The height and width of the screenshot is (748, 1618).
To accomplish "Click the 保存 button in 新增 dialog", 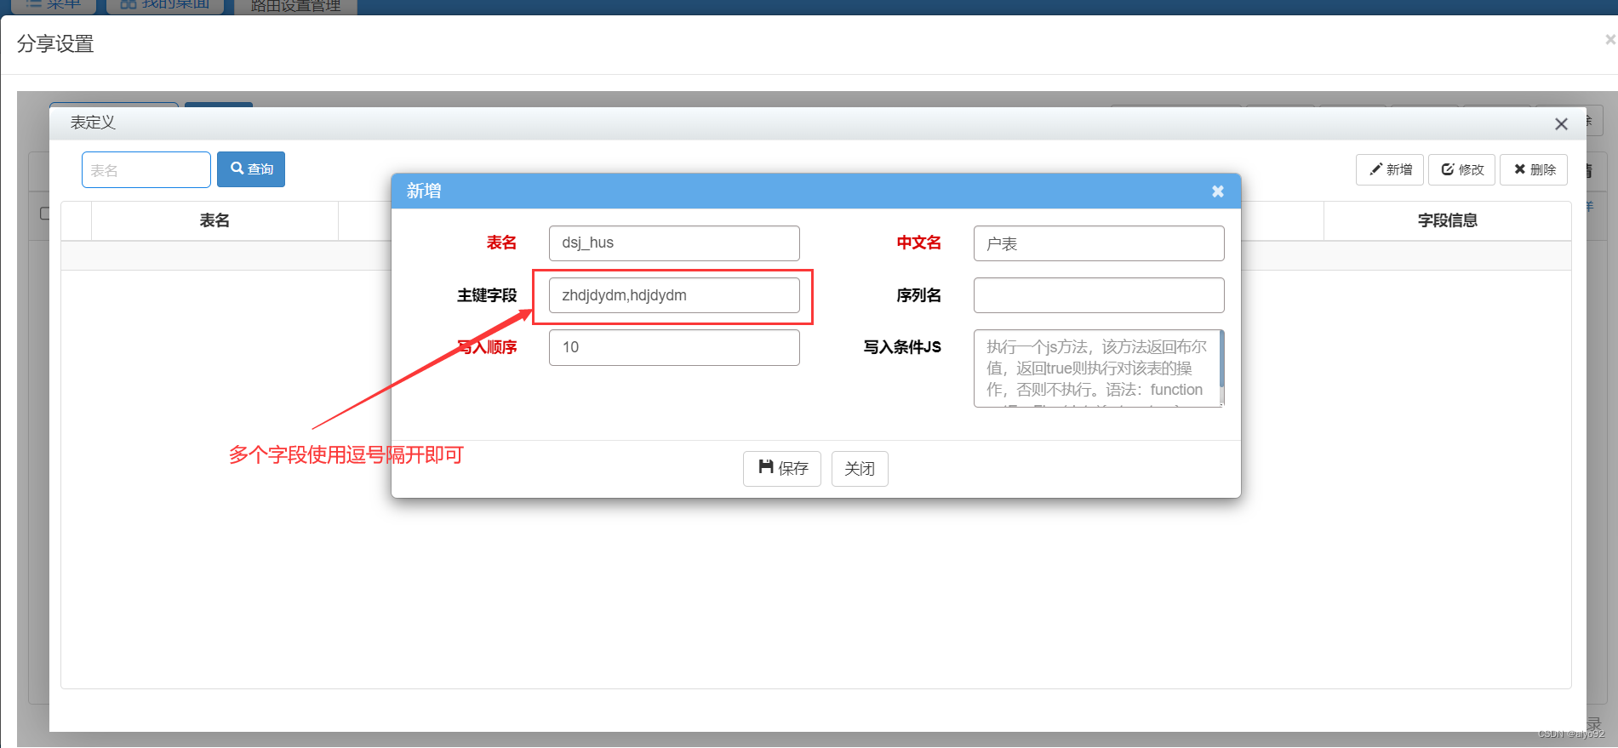I will click(781, 469).
